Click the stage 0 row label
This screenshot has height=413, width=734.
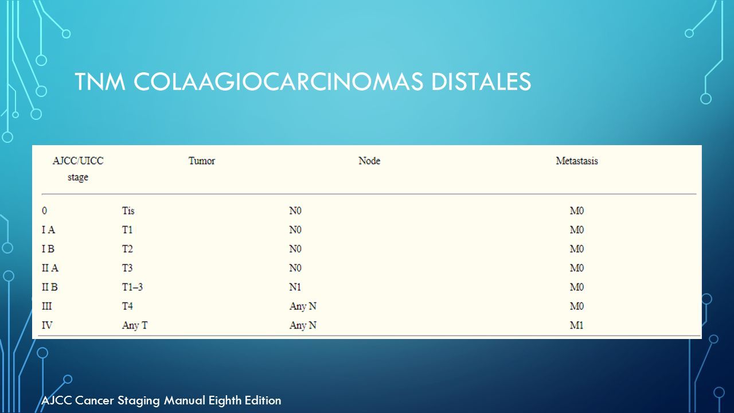pyautogui.click(x=44, y=211)
